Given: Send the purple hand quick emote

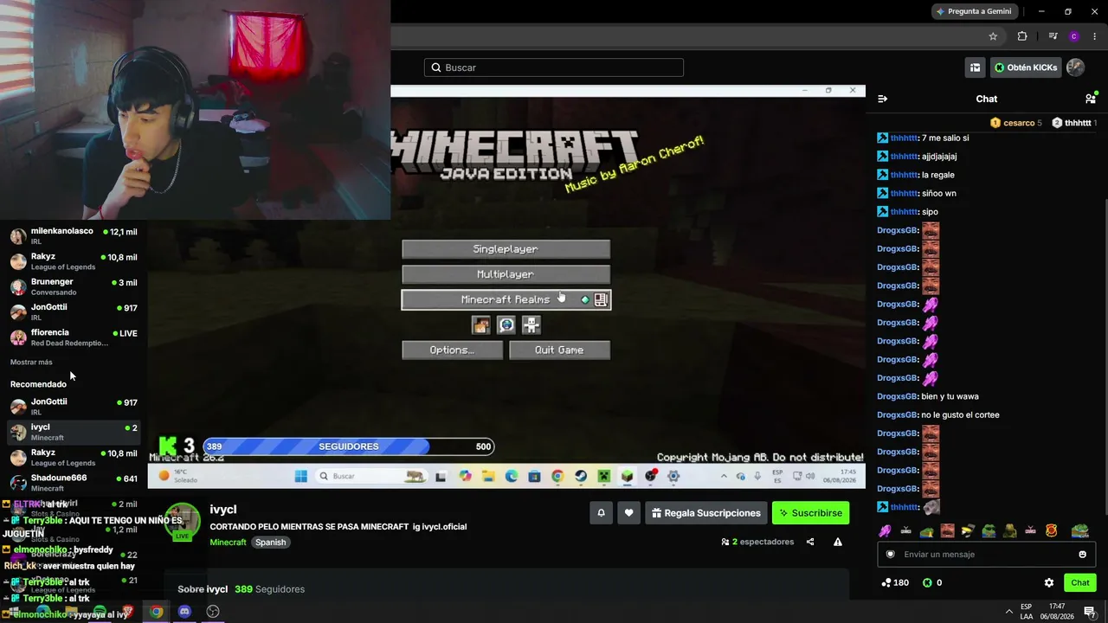Looking at the screenshot, I should pyautogui.click(x=885, y=530).
